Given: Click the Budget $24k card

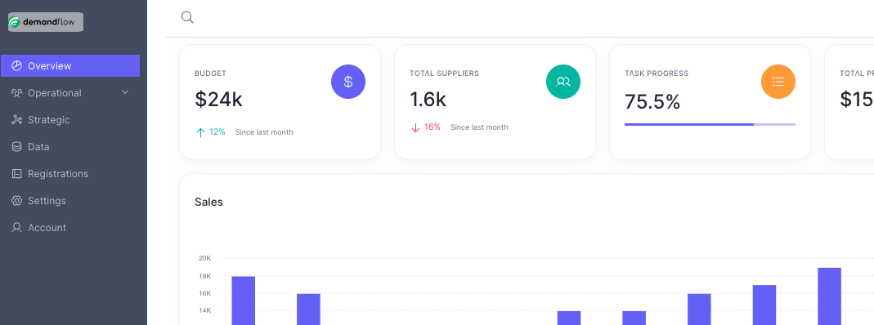Looking at the screenshot, I should (280, 102).
